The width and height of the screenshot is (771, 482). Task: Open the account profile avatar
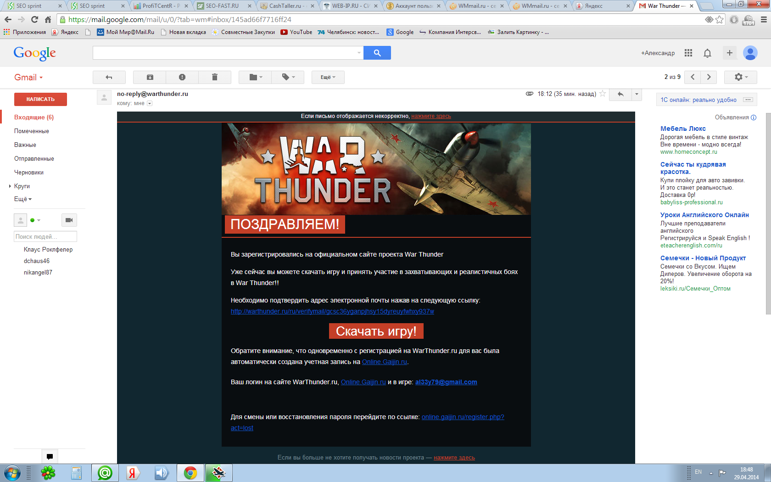[x=750, y=53]
